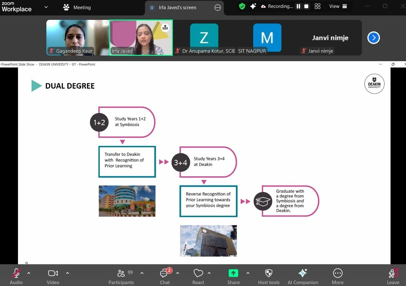
Task: Expand the Audio options arrow
Action: point(29,273)
